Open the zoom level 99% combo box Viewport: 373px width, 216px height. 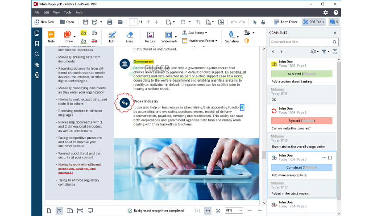234,211
